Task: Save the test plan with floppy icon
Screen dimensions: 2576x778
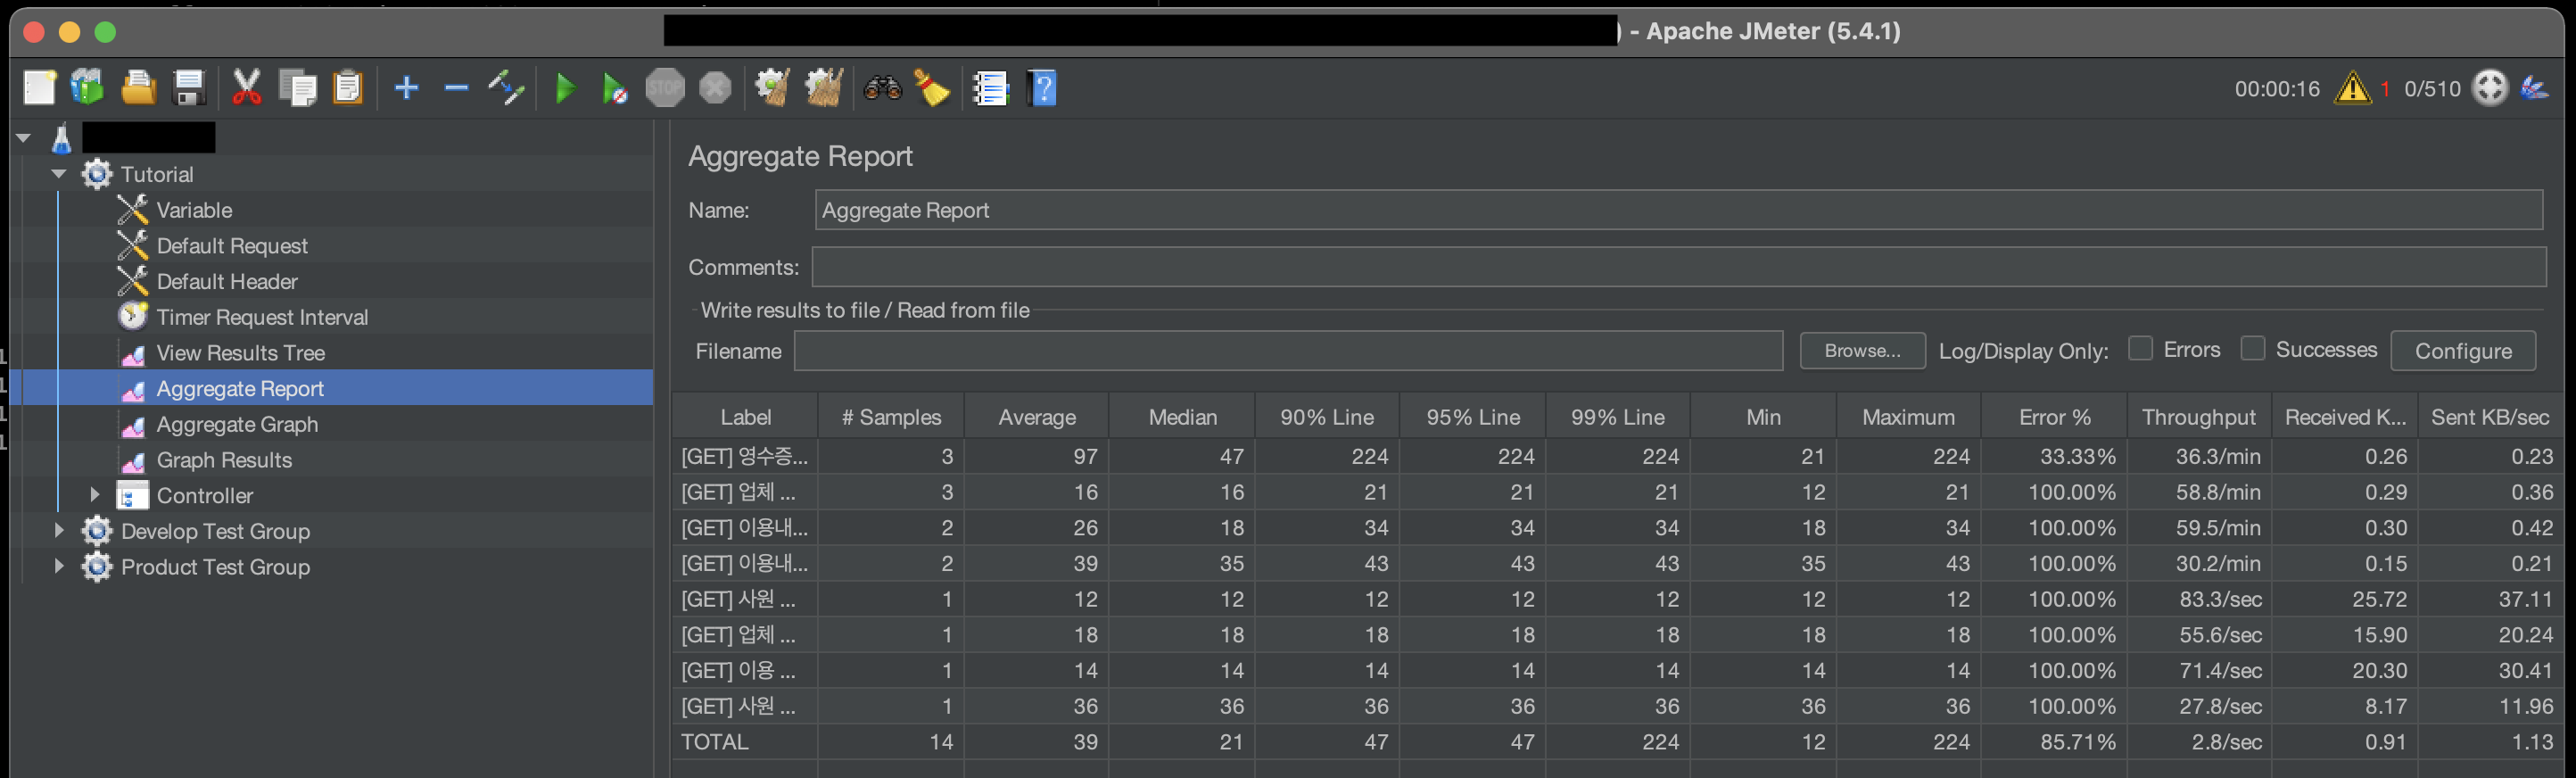Action: (190, 88)
